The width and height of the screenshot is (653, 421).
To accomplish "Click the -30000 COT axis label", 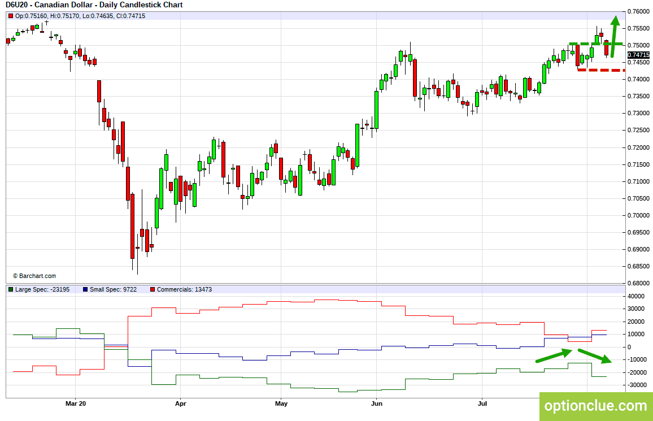I will 637,385.
